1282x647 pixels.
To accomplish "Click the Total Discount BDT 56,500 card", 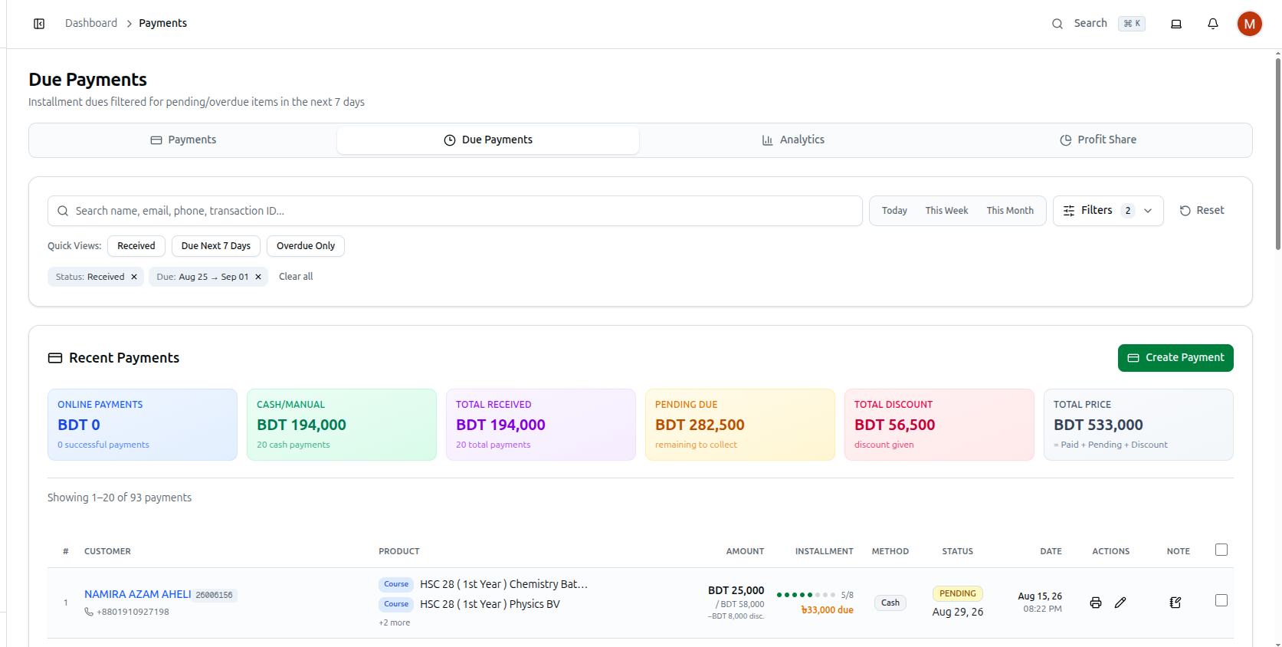I will click(939, 425).
